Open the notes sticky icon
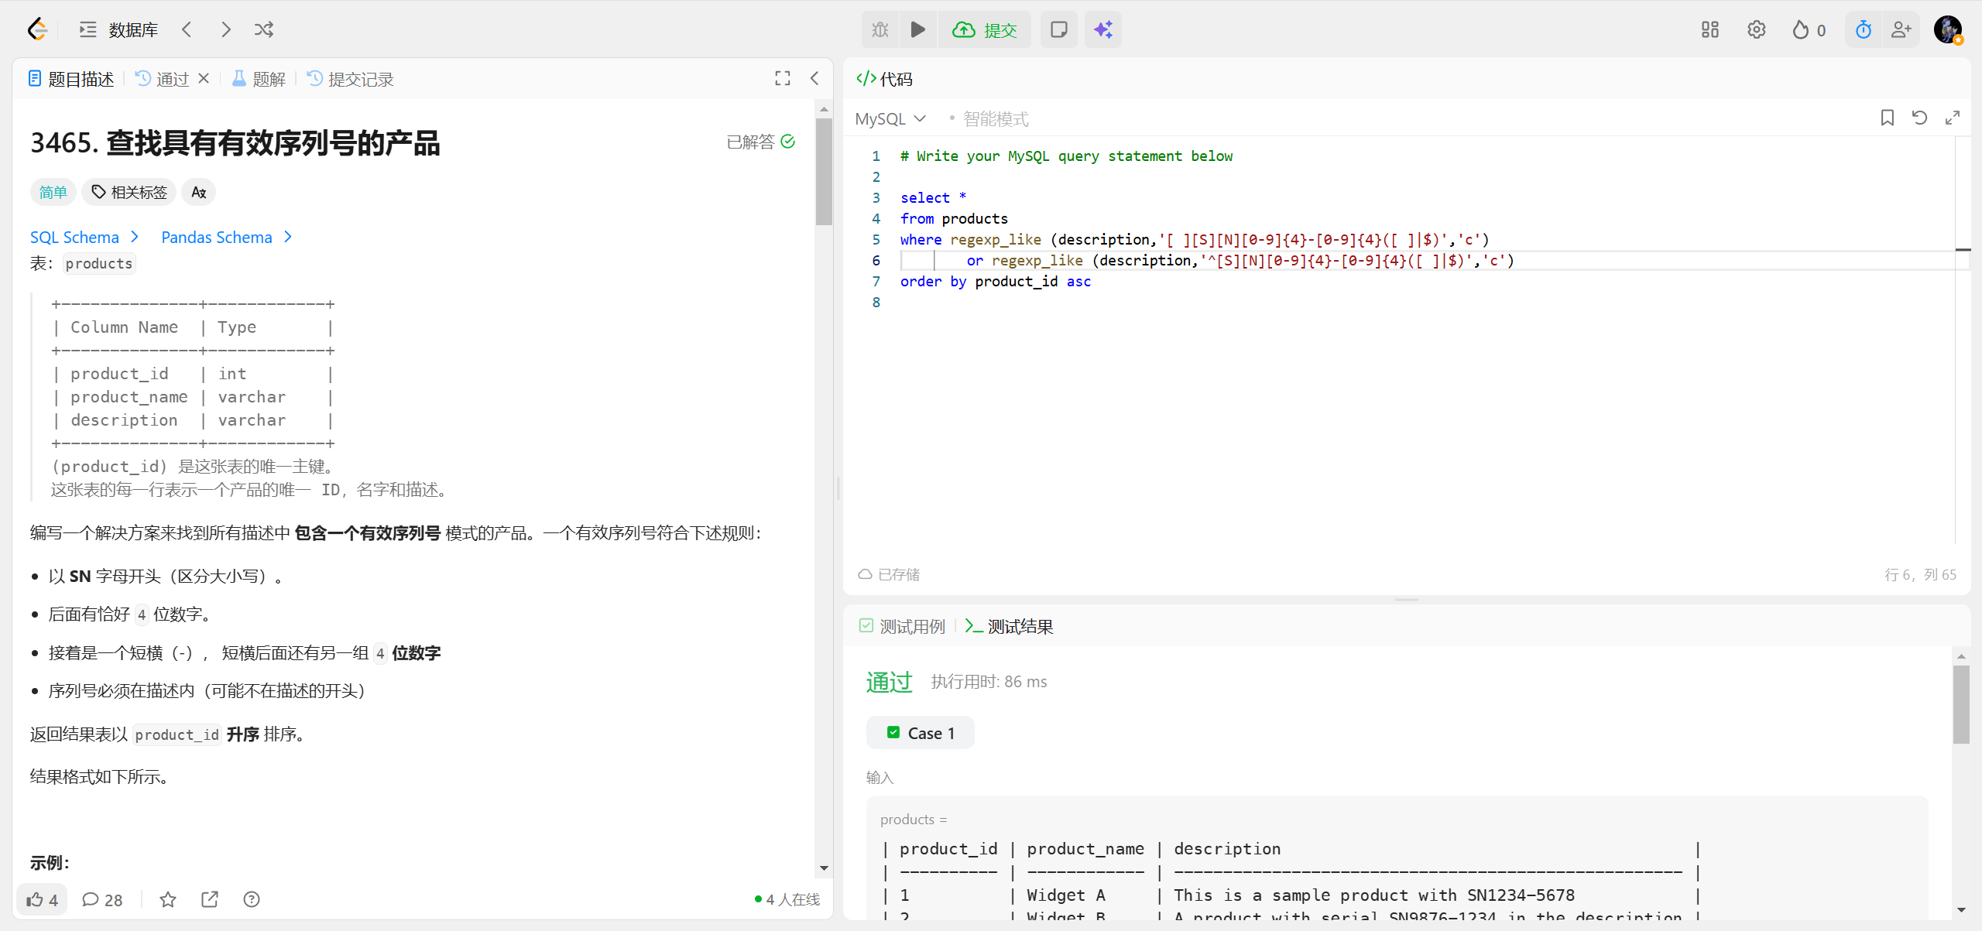Screen dimensions: 1982x931 click(x=1058, y=29)
